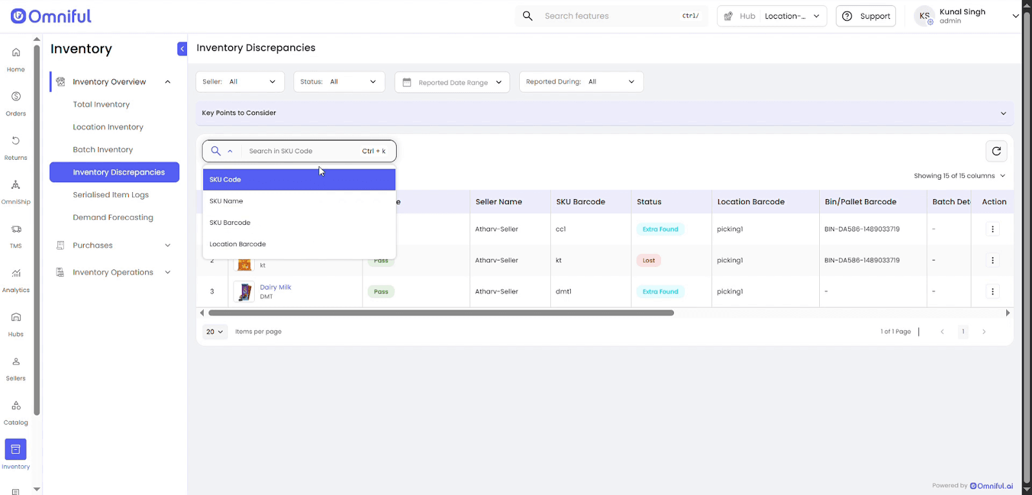Click the refresh table icon
1032x495 pixels.
pos(996,151)
